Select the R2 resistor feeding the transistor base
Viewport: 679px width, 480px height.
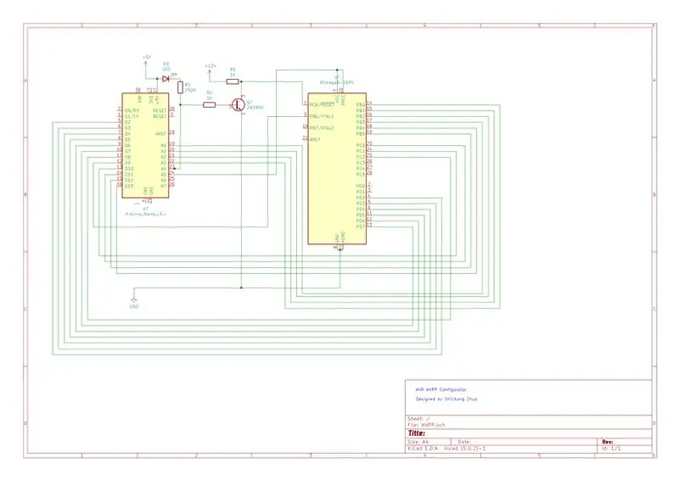(209, 105)
